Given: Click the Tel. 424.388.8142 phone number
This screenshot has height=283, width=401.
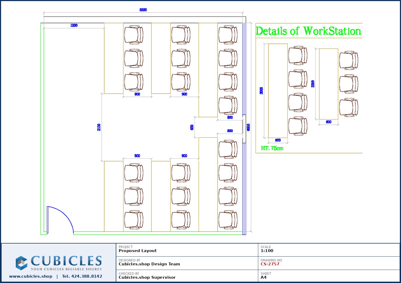Looking at the screenshot, I should (82, 276).
